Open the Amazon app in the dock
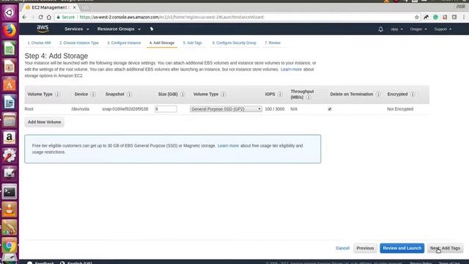 pos(10,138)
